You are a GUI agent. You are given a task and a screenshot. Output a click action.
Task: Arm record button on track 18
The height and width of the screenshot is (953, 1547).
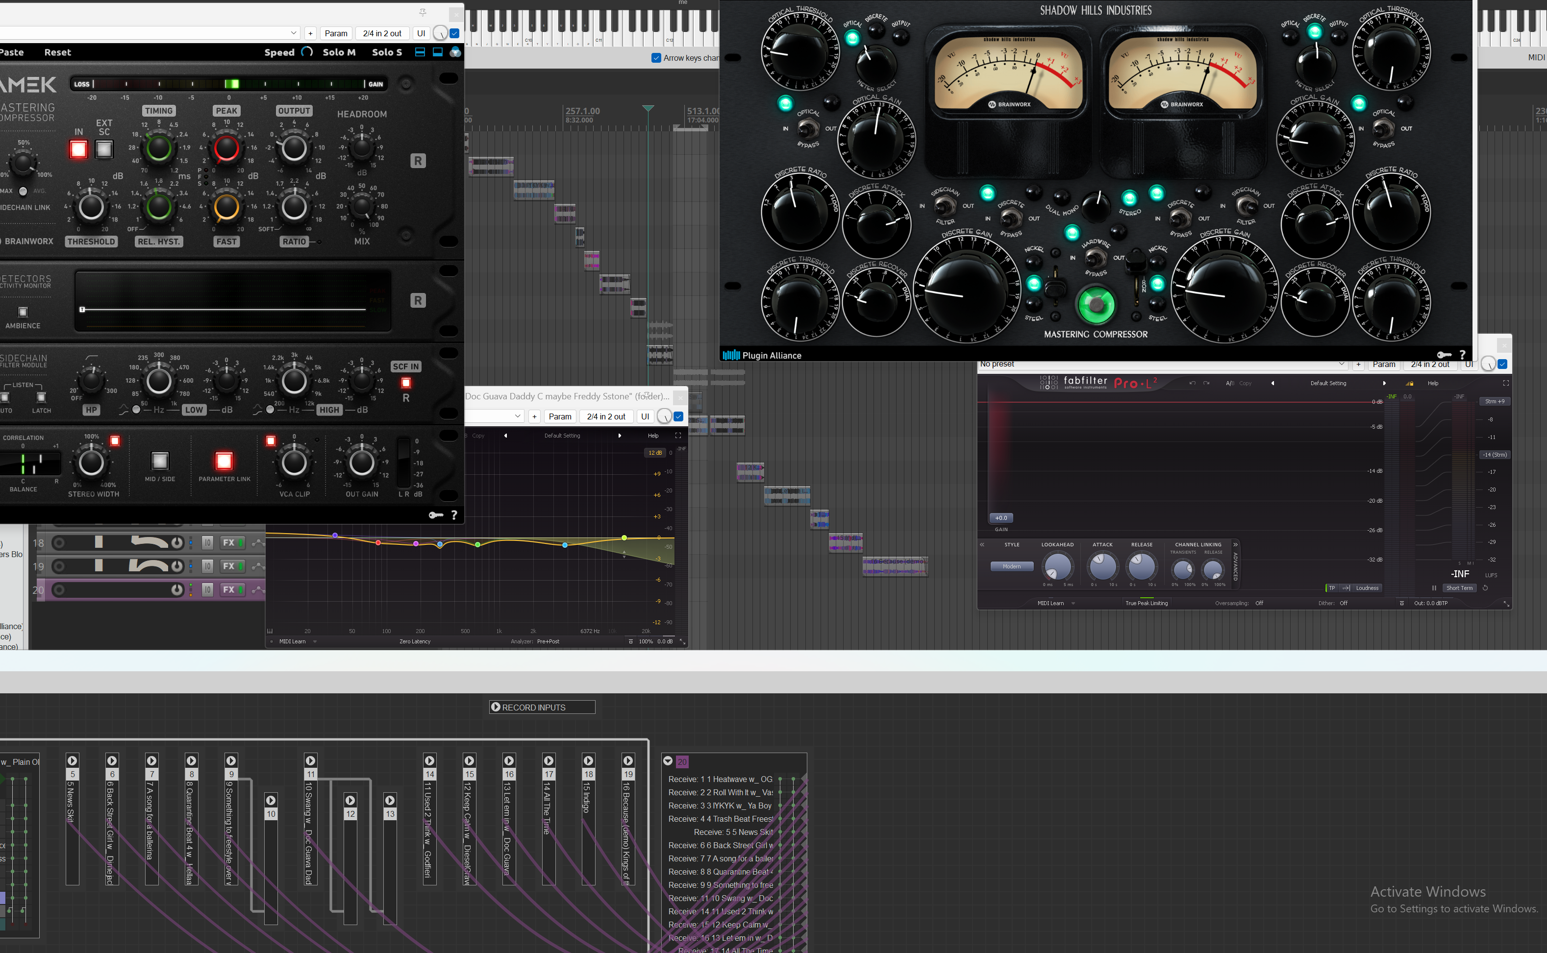tap(59, 543)
